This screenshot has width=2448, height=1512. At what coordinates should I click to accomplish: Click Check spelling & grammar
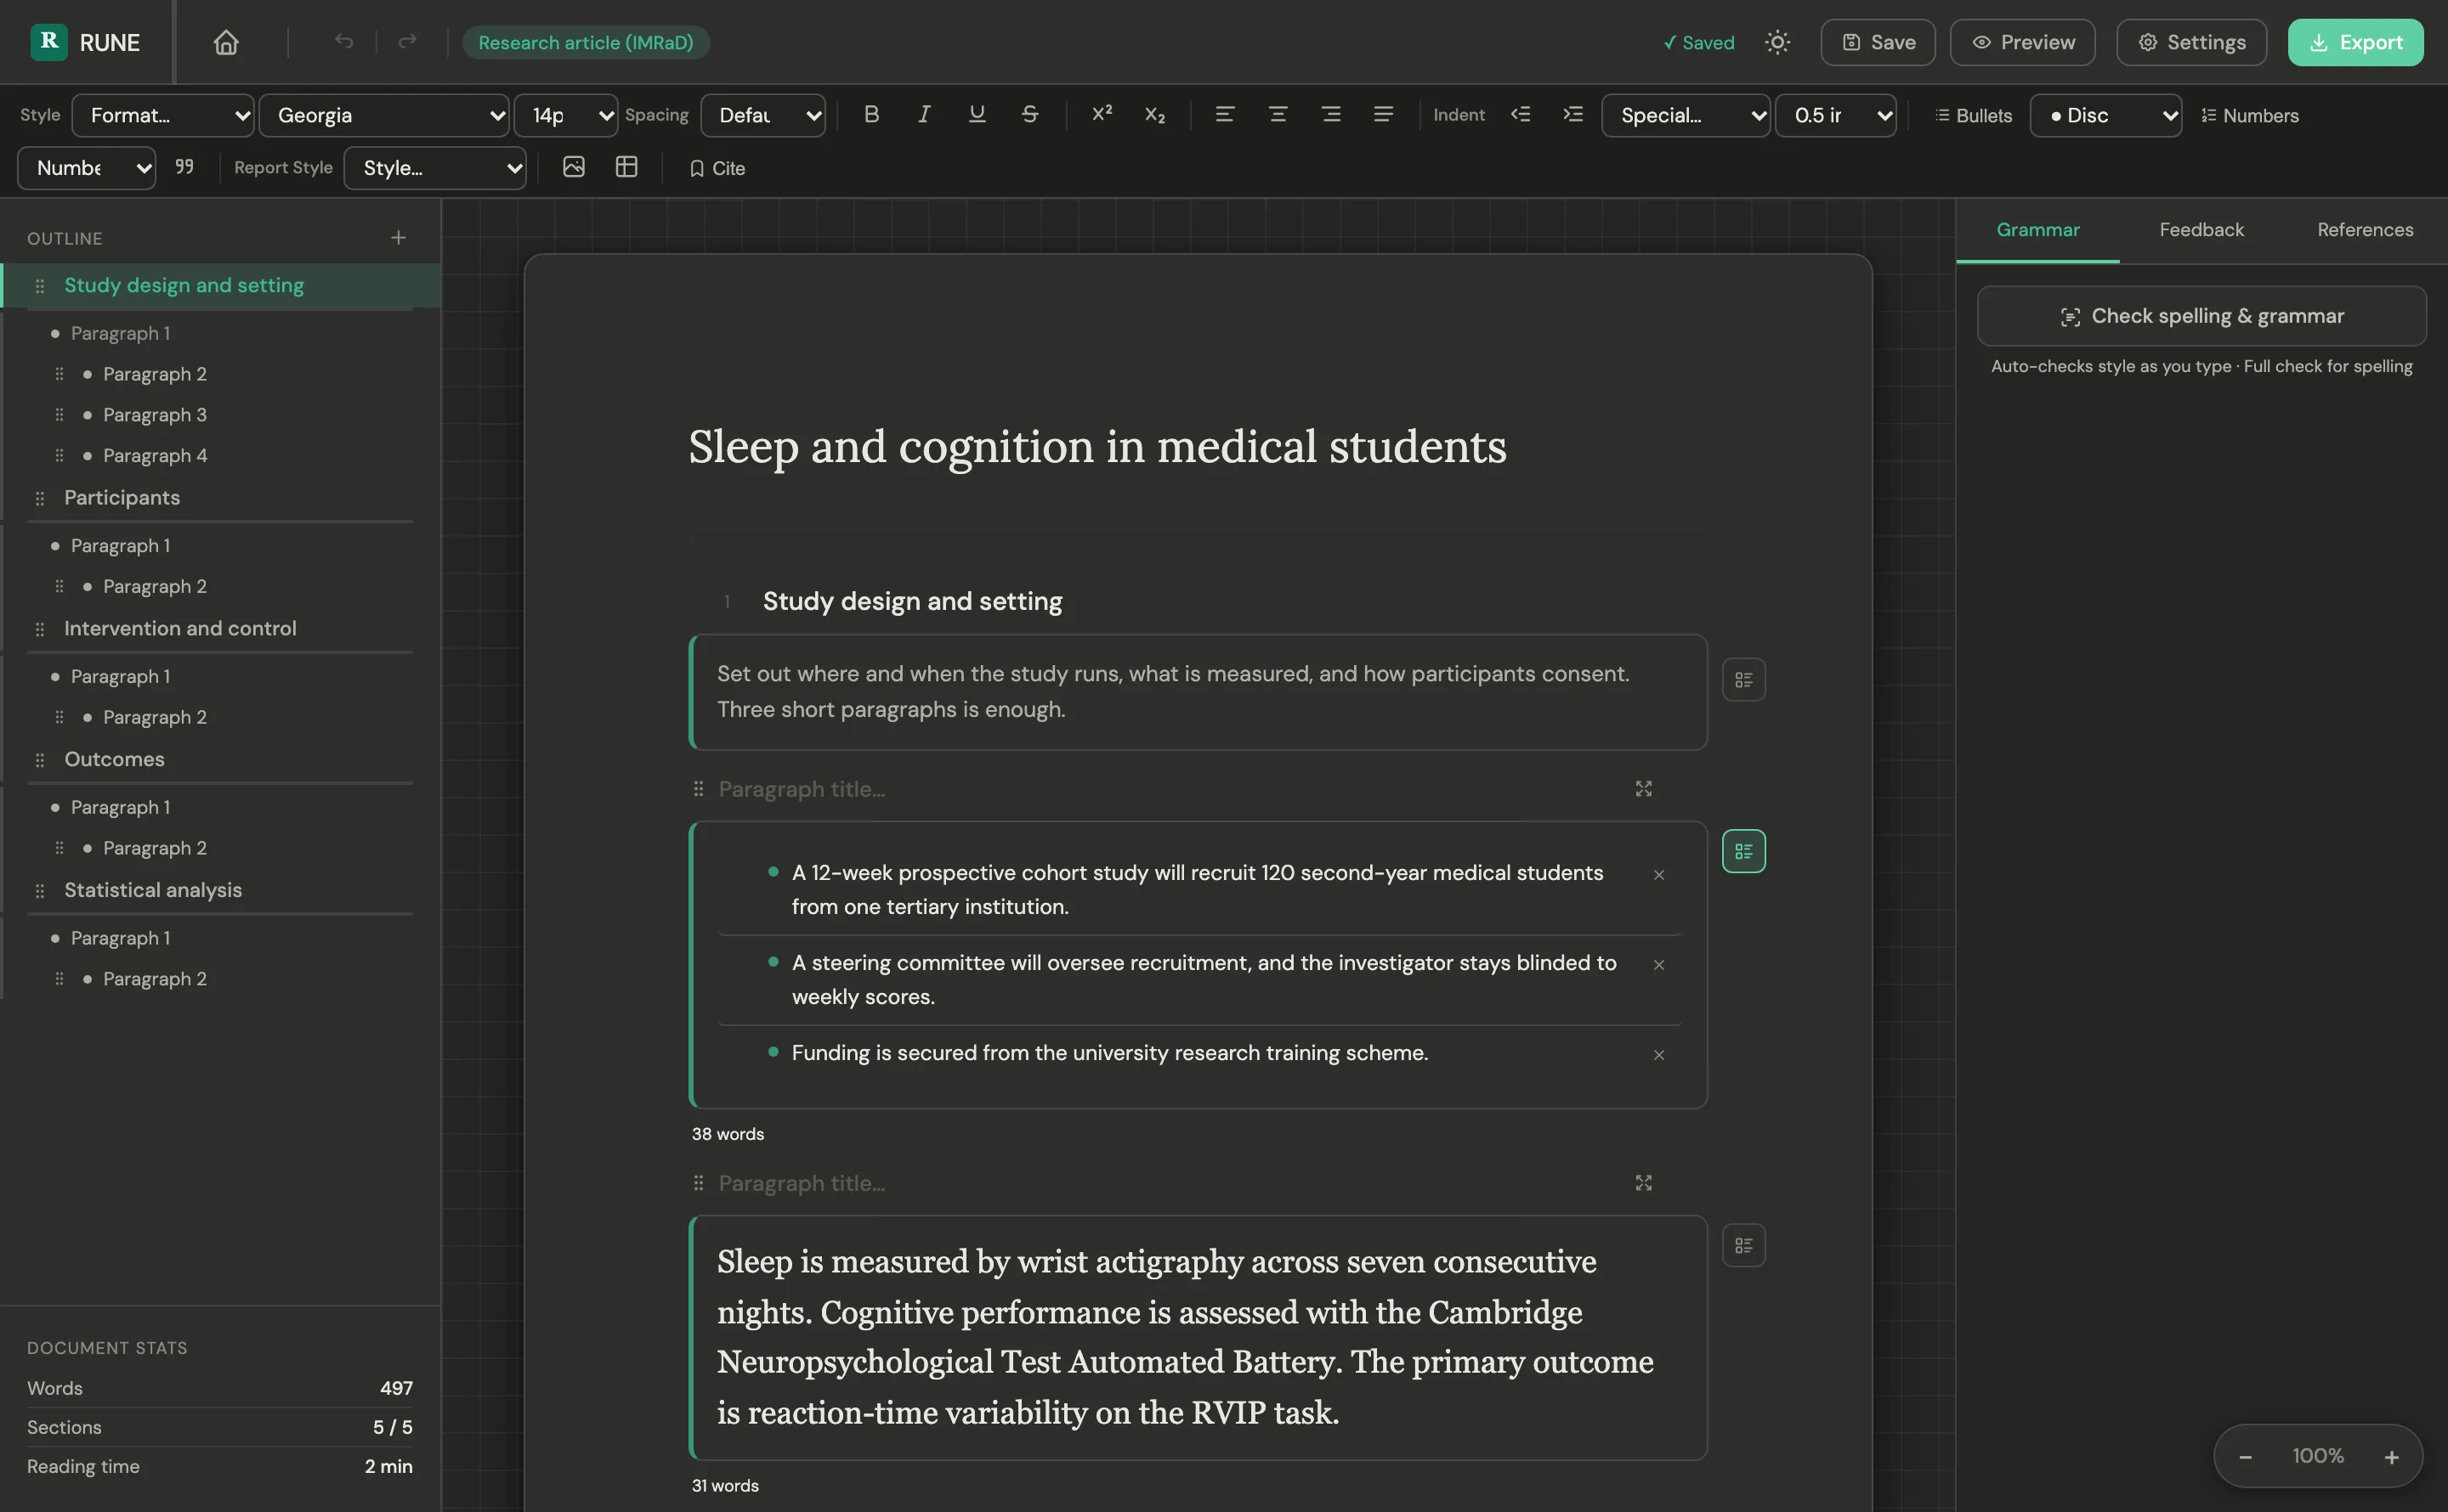point(2201,316)
